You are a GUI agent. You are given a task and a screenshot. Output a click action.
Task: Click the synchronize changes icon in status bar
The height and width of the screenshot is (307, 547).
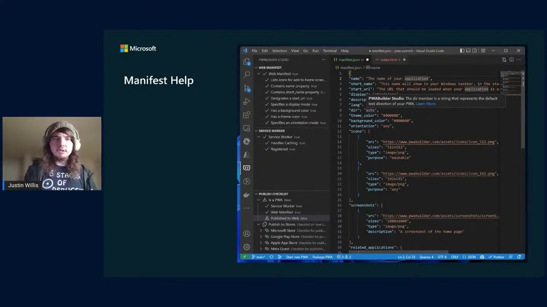click(271, 257)
